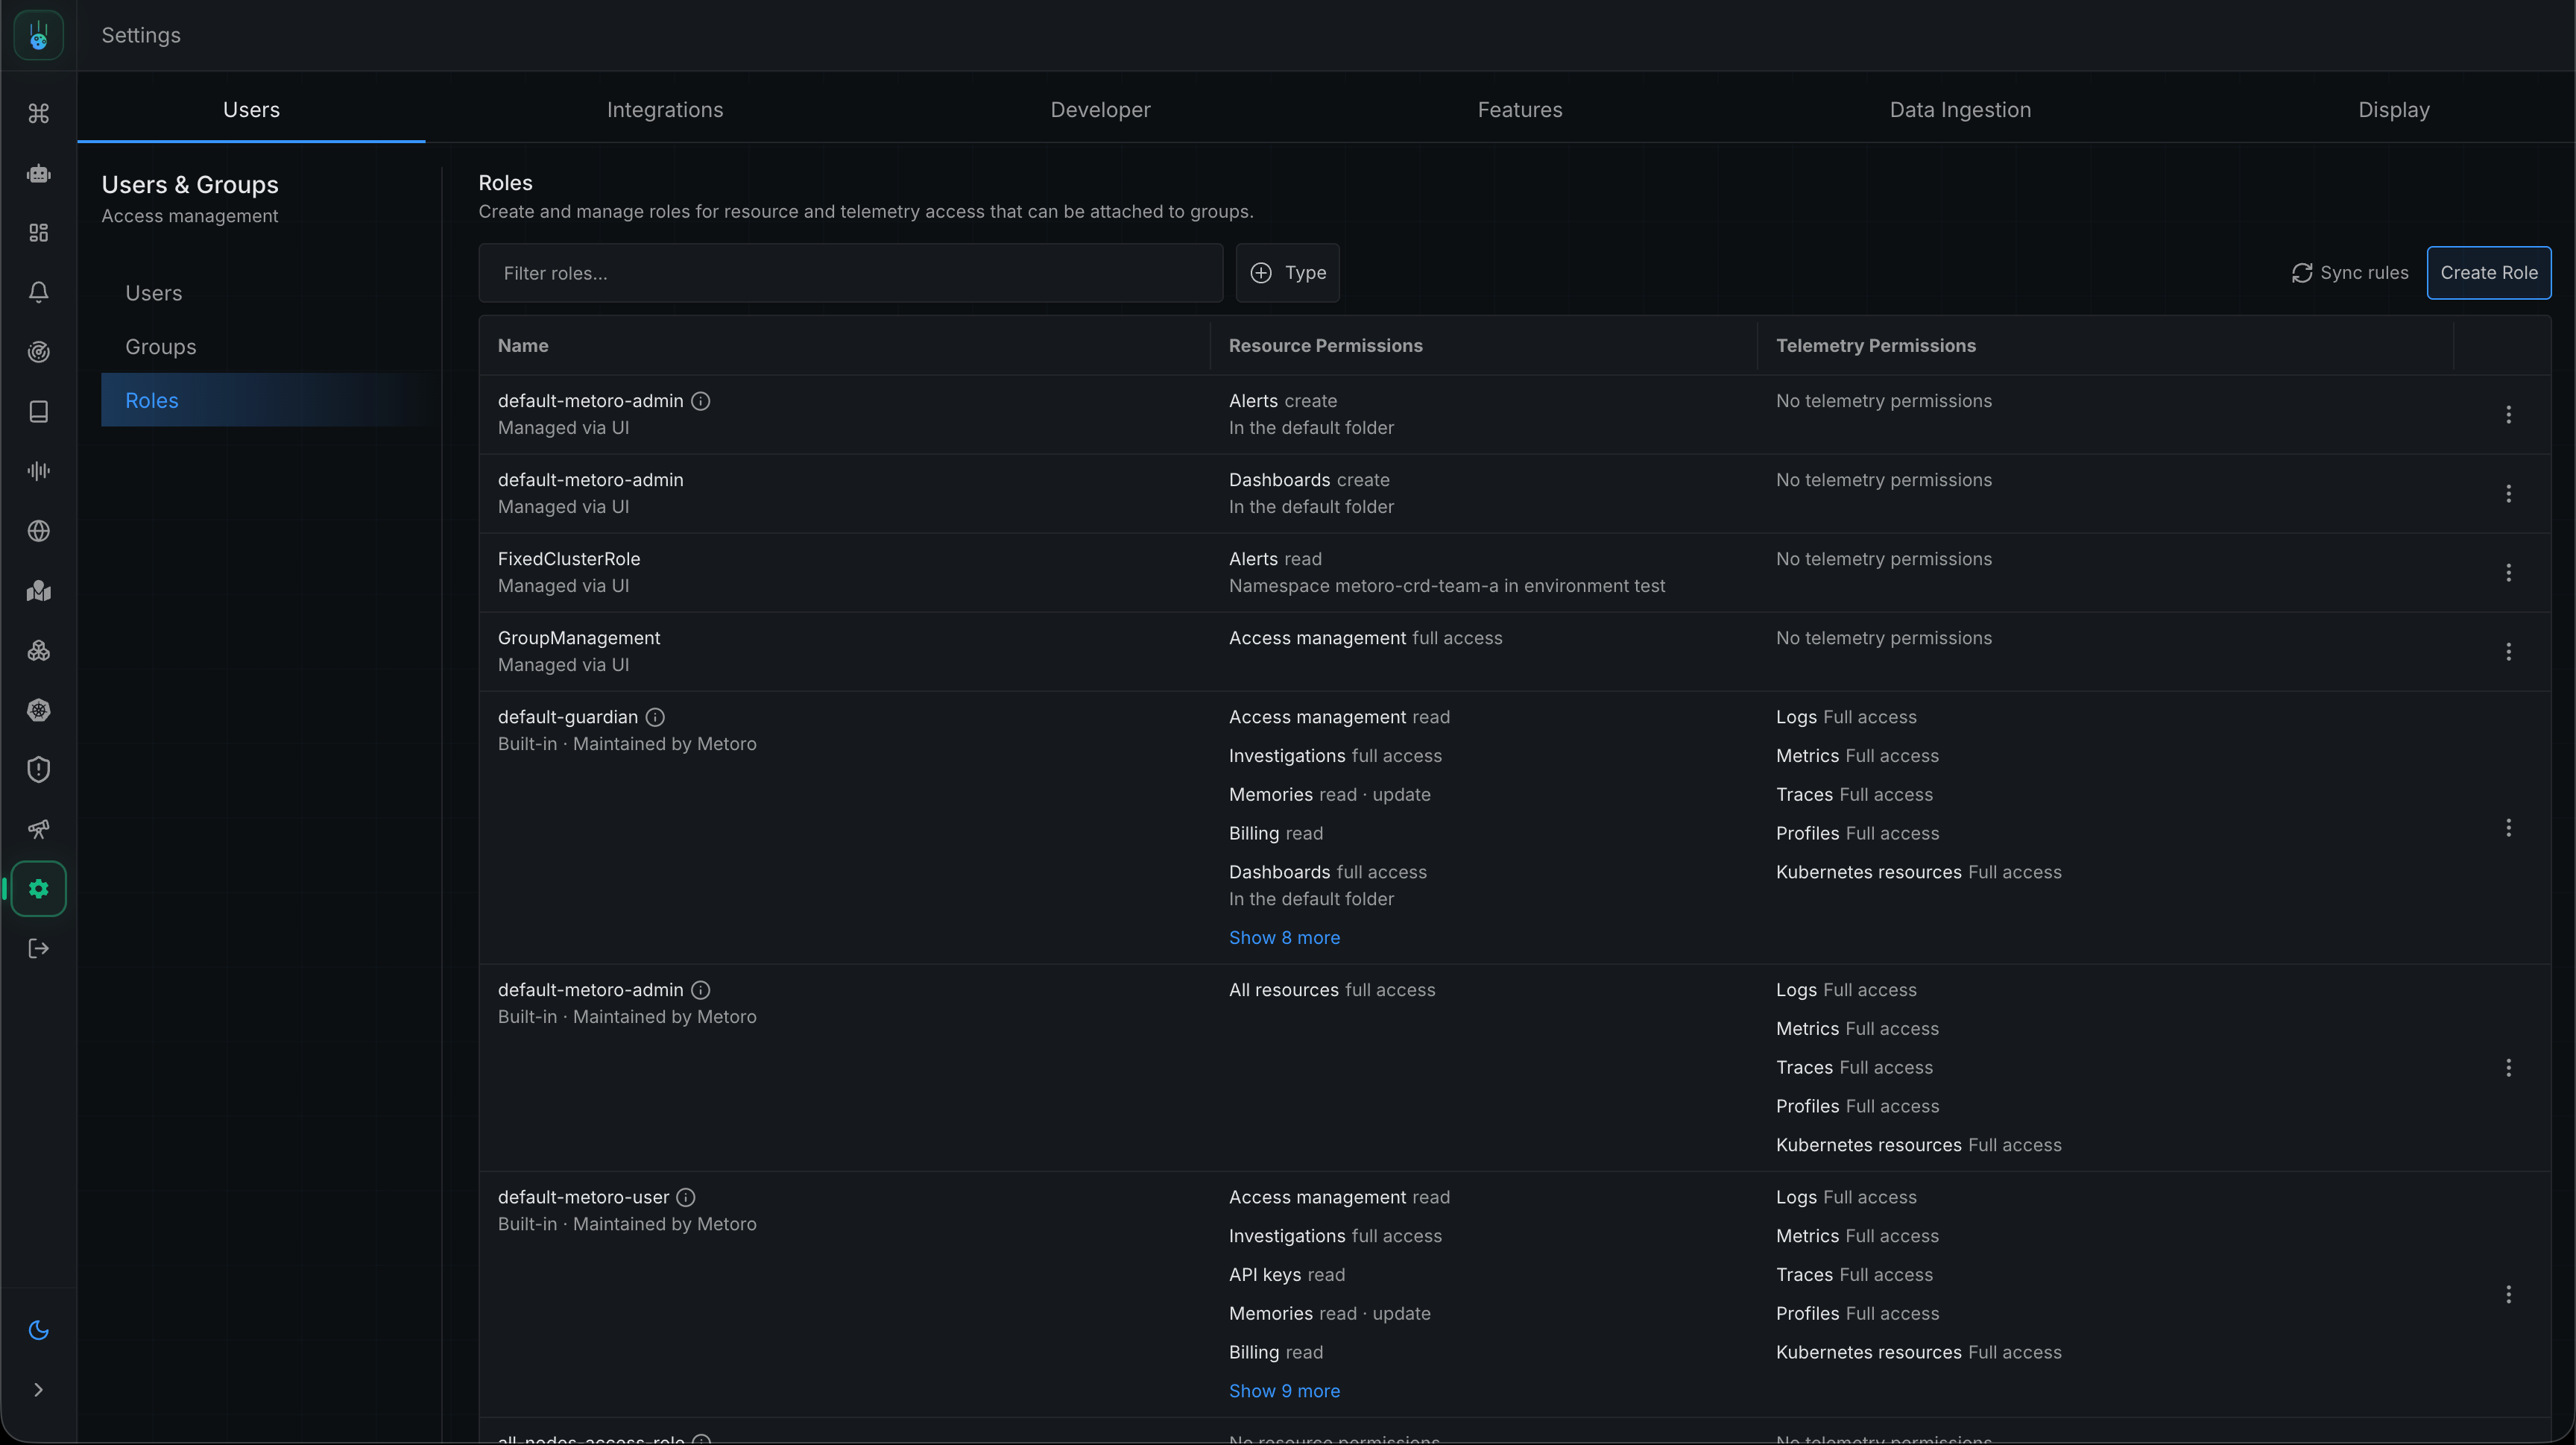
Task: Open the robot AI assistant icon
Action: pos(38,173)
